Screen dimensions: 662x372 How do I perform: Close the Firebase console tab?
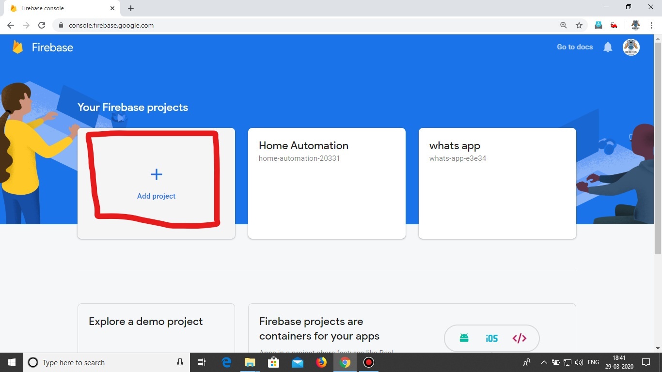point(112,8)
